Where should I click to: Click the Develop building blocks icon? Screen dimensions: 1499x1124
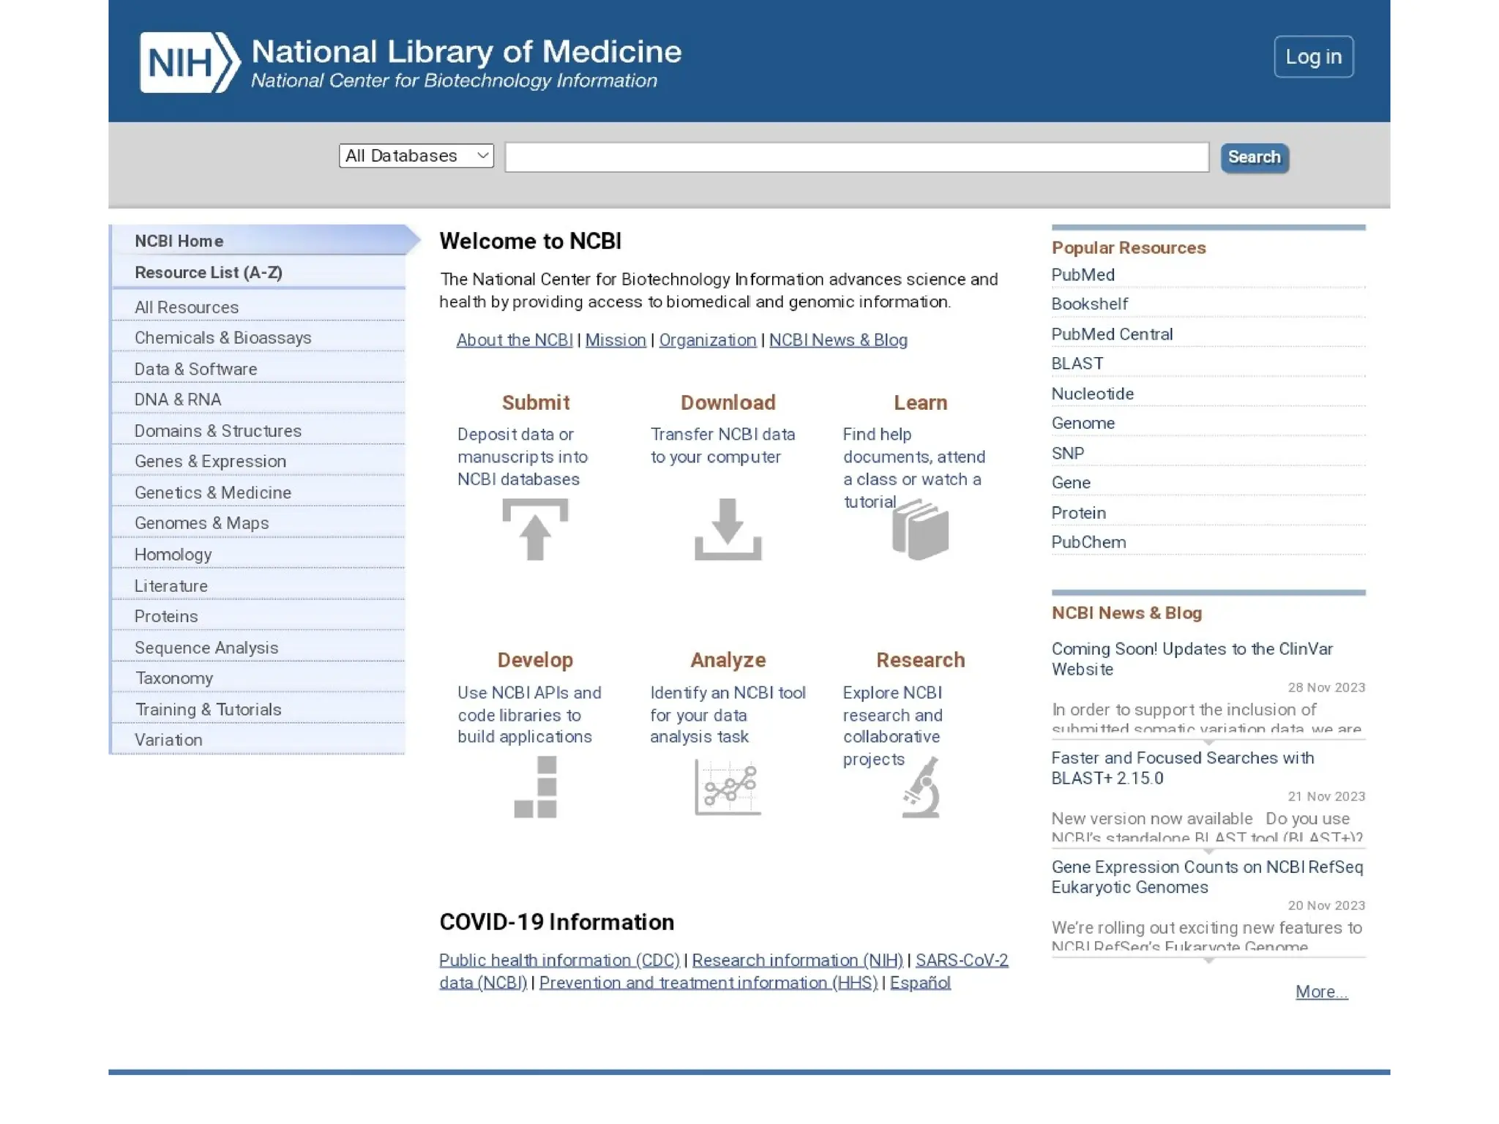click(535, 787)
